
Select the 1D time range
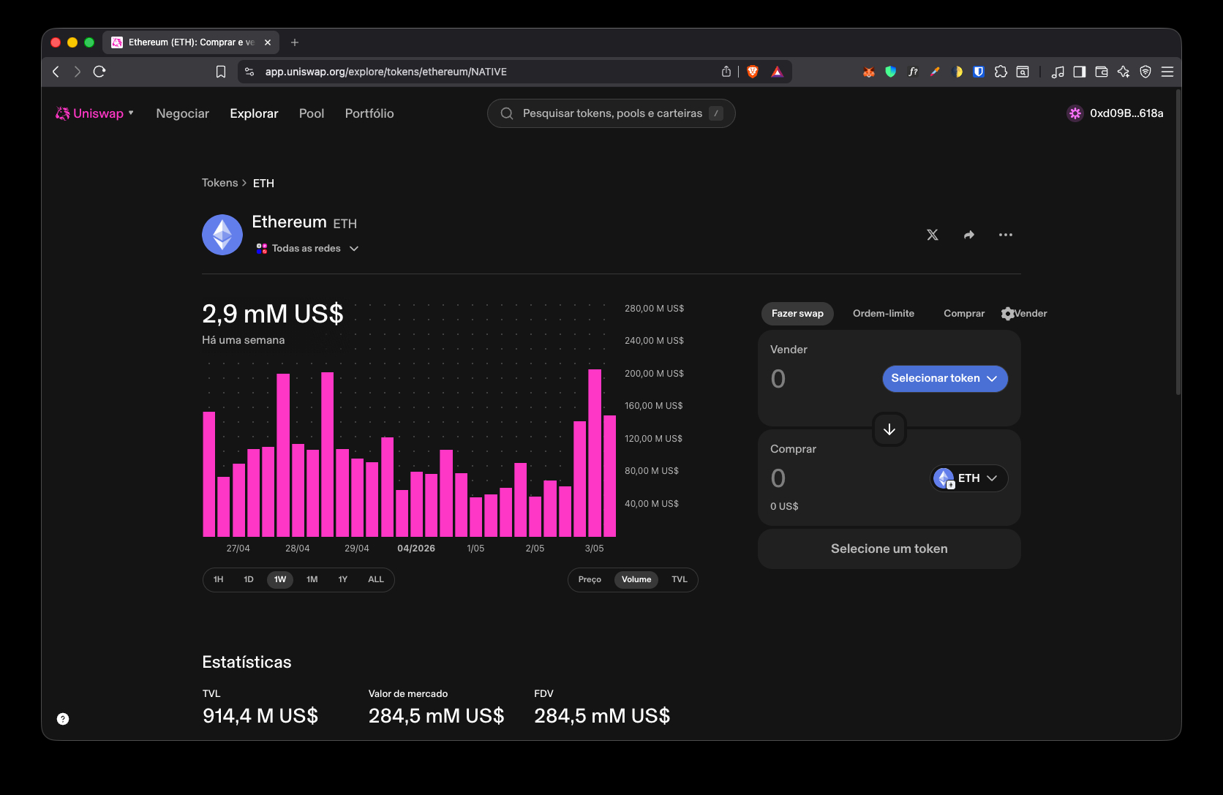[249, 579]
